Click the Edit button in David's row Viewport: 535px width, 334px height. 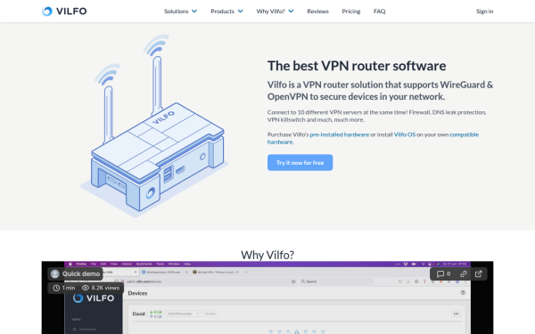(456, 314)
